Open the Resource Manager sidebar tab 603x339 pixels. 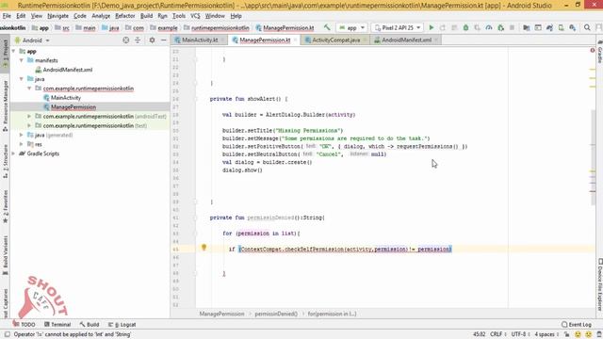click(5, 105)
